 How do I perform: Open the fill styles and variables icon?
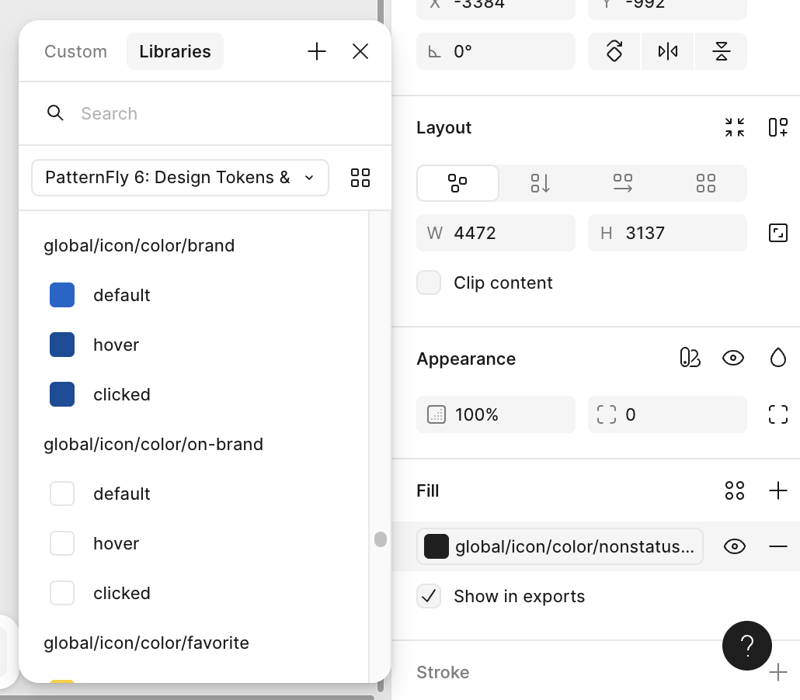pyautogui.click(x=734, y=490)
